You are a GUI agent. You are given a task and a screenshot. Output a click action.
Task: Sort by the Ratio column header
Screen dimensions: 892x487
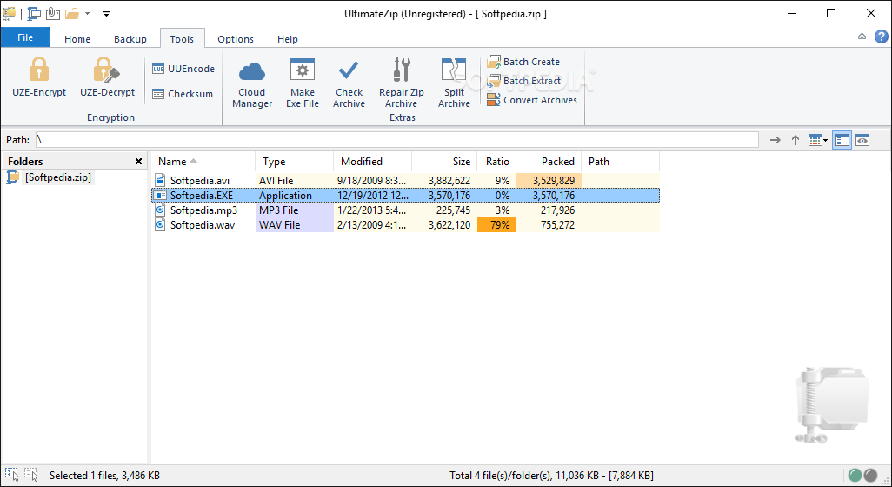[x=496, y=162]
